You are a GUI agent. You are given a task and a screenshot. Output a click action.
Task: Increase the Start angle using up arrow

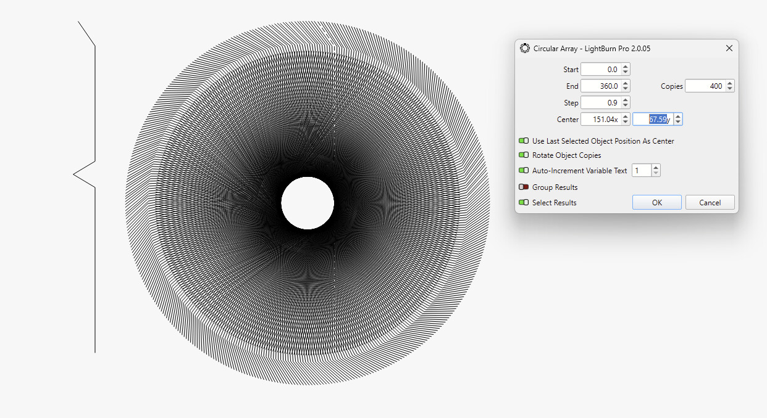coord(626,67)
